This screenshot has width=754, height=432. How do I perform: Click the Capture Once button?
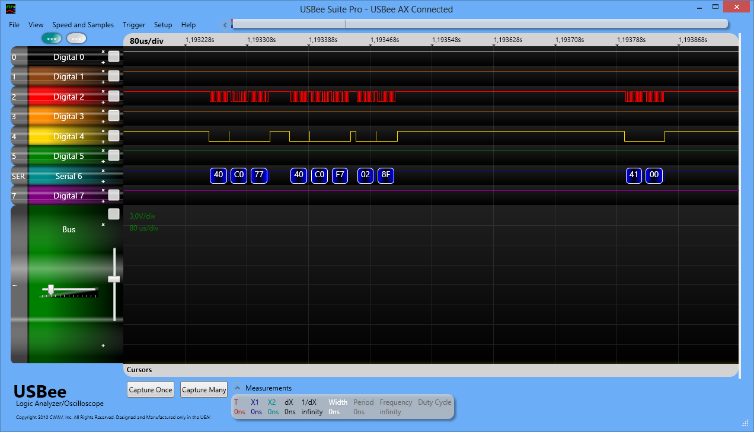click(151, 389)
